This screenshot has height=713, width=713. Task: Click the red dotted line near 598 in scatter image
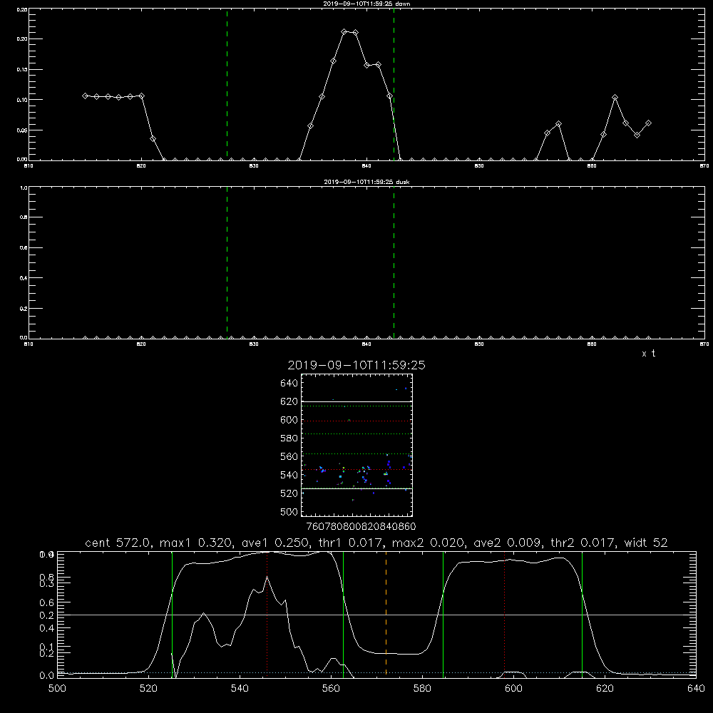coord(356,421)
